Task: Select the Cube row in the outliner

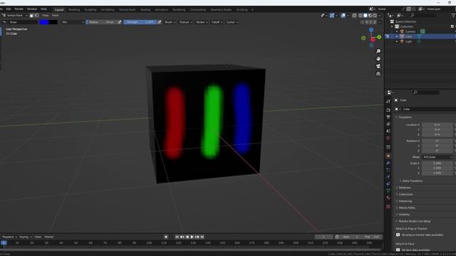Action: tap(420, 36)
